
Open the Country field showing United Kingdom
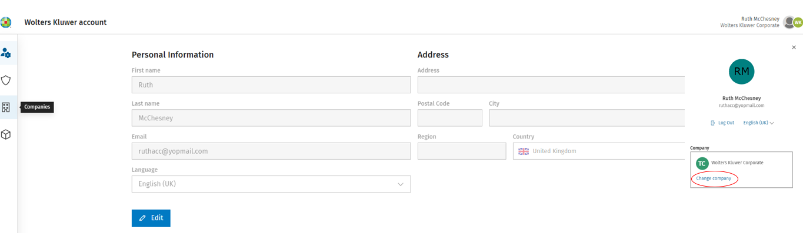coord(599,151)
